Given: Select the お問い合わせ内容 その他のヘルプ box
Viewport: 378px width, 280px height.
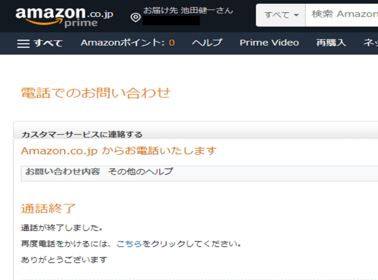Looking at the screenshot, I should pos(99,172).
